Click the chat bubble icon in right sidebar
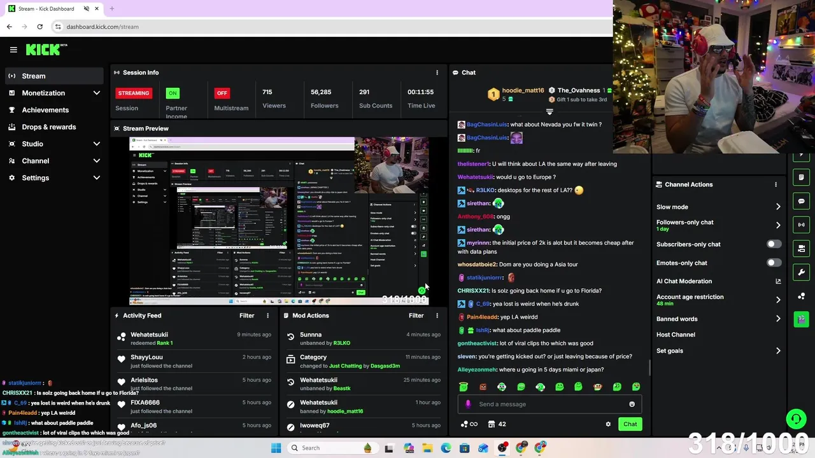This screenshot has width=815, height=458. point(801,201)
